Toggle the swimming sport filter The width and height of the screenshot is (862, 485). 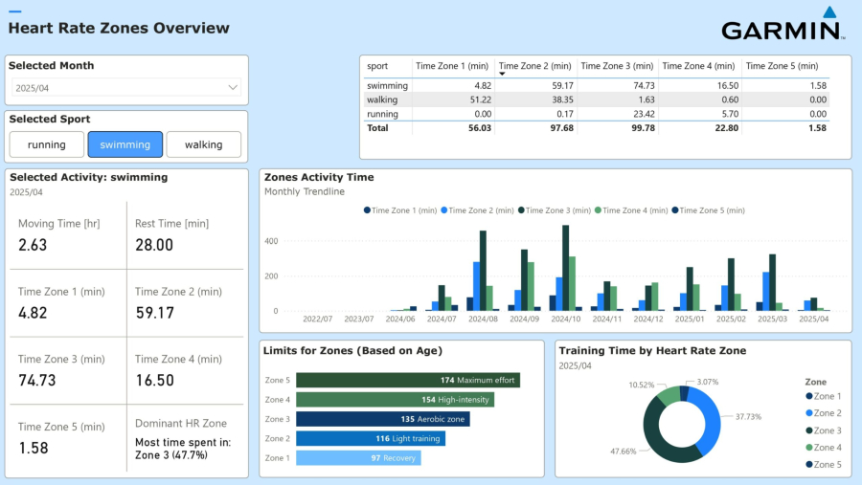coord(125,144)
